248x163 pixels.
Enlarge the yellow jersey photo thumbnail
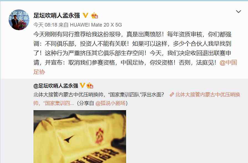(x=80, y=137)
